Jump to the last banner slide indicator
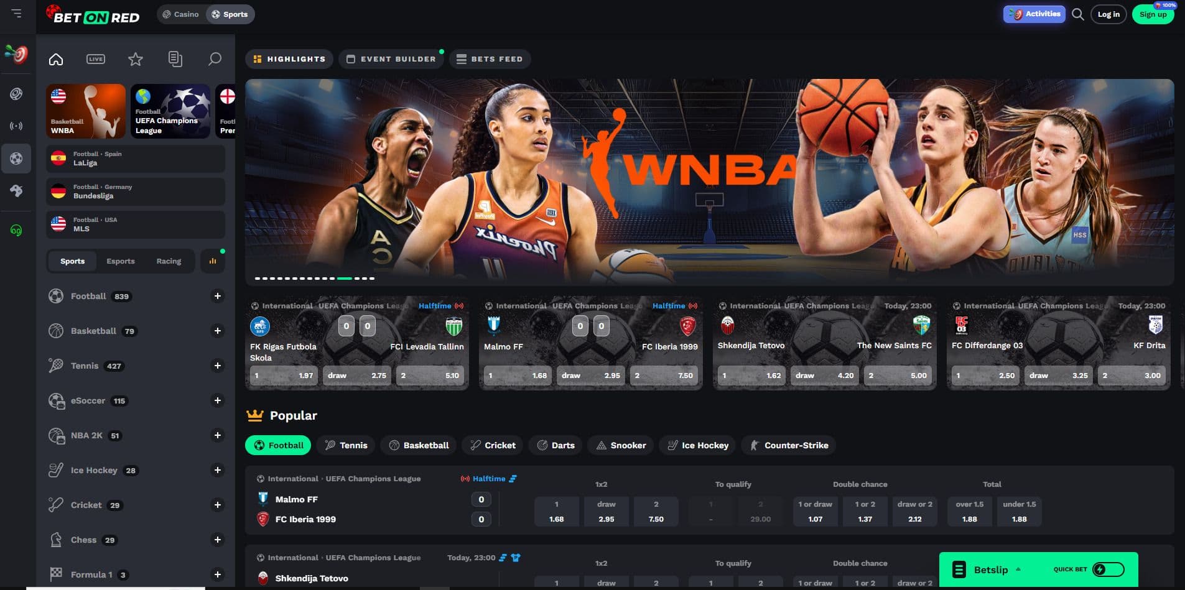 click(372, 278)
